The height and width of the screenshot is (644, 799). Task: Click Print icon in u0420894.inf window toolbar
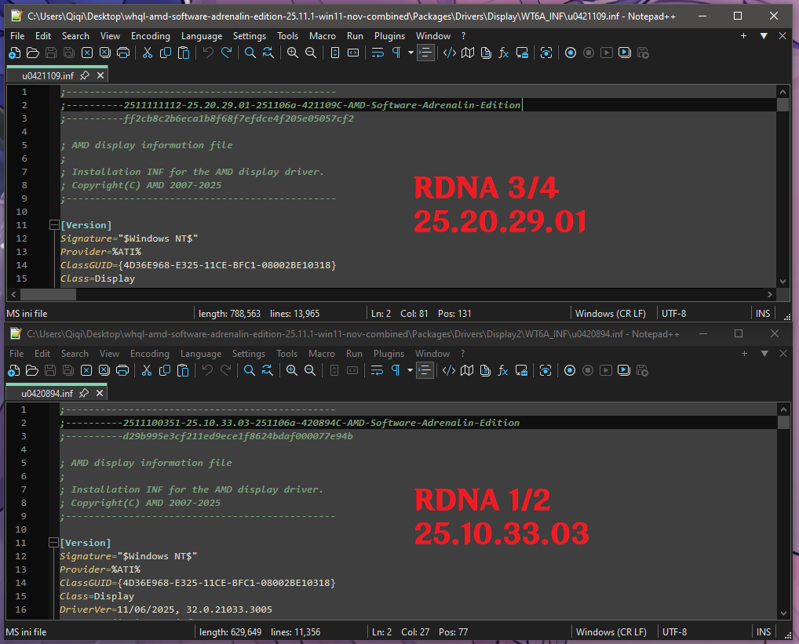click(x=122, y=370)
